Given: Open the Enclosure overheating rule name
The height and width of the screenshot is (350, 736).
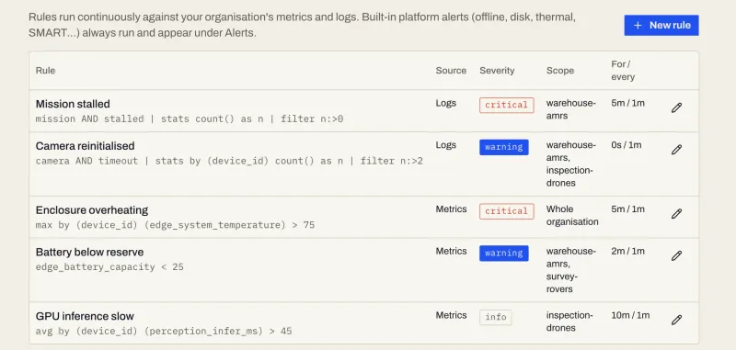Looking at the screenshot, I should [x=92, y=209].
